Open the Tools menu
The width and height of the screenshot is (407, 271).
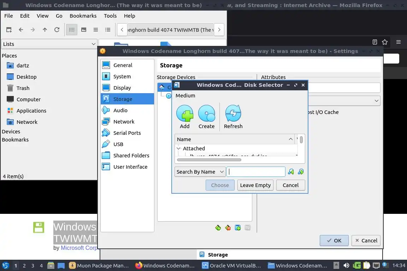point(110,16)
